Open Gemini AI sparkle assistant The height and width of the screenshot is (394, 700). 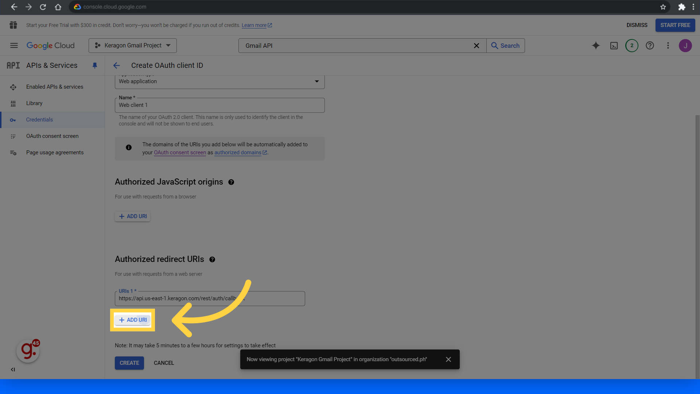pos(596,46)
